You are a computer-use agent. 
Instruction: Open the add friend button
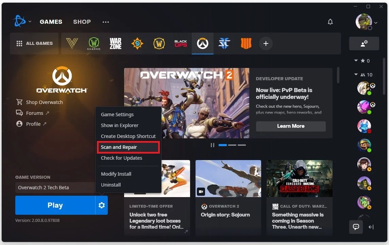364,43
